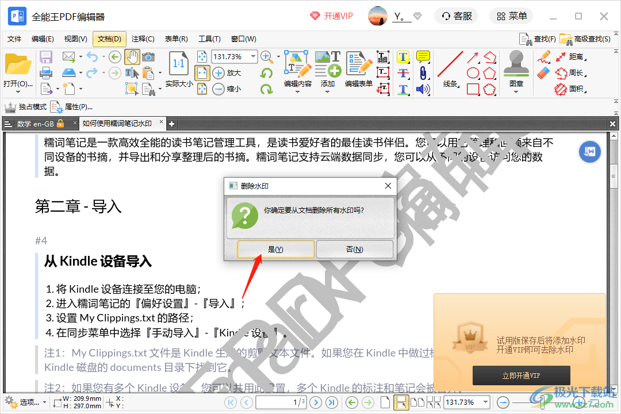Toggle the fit width page mode button
Image resolution: width=621 pixels, height=414 pixels.
click(x=202, y=73)
